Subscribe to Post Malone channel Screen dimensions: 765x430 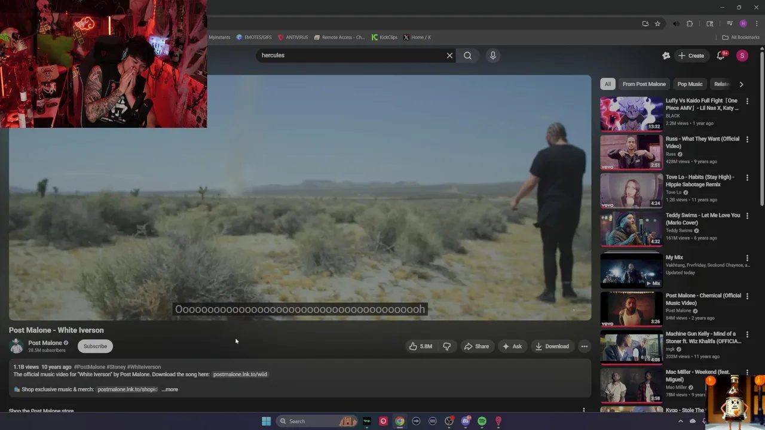(95, 346)
